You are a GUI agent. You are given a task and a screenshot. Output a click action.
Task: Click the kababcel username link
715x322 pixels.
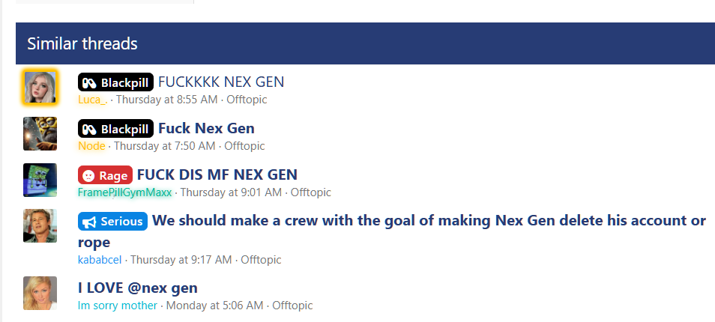[x=101, y=260]
